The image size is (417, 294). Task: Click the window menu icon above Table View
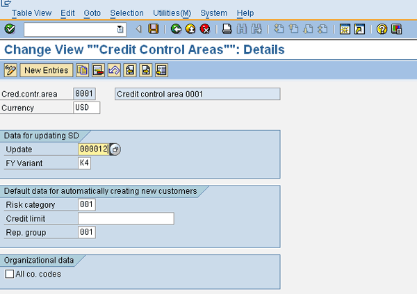(6, 3)
